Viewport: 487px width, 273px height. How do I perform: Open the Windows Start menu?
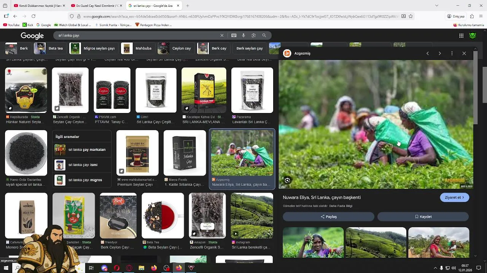(6, 268)
